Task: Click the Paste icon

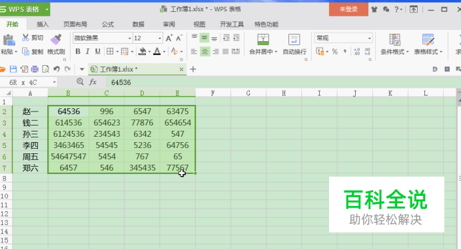Action: coord(9,40)
